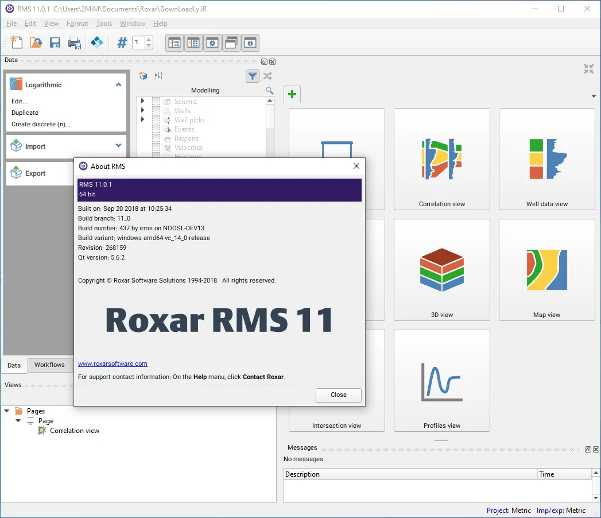Expand the Seismic tree node
Image resolution: width=601 pixels, height=518 pixels.
tap(142, 101)
